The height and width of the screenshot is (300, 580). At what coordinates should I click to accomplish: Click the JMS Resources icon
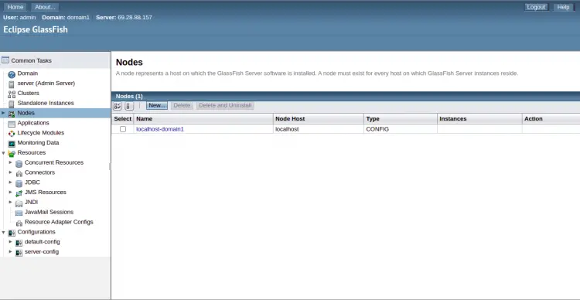pos(19,193)
